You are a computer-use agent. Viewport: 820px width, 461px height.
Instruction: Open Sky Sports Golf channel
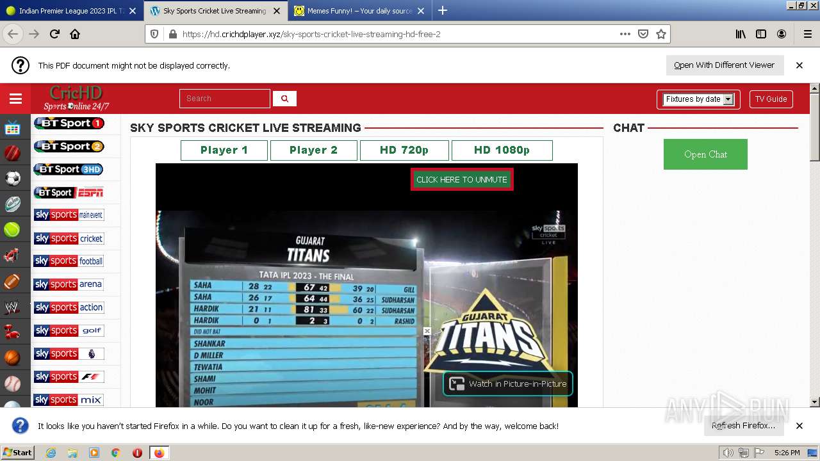(69, 330)
